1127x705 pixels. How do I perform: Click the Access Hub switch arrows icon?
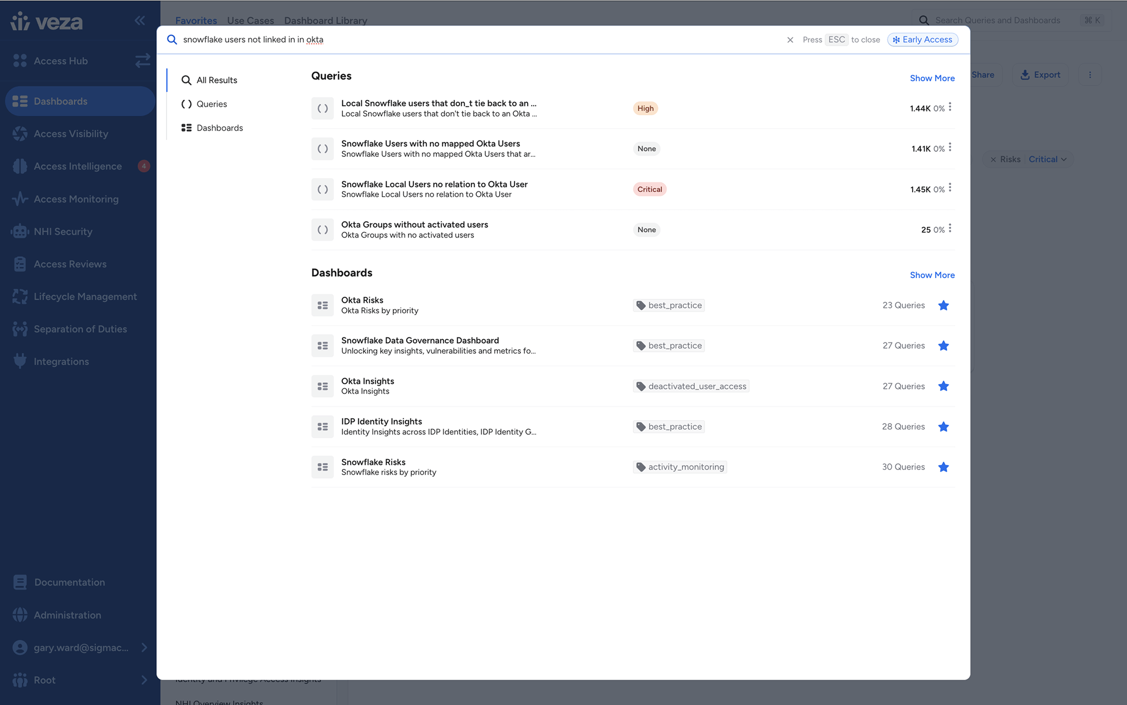tap(142, 61)
